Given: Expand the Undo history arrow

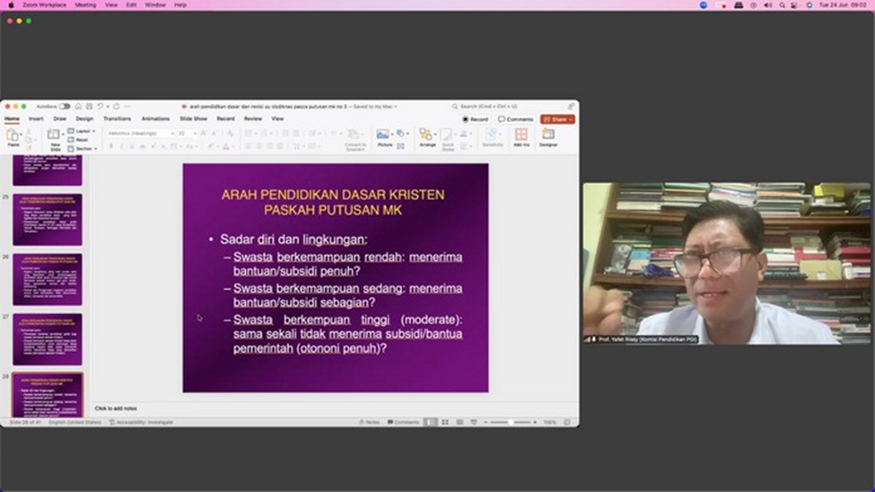Looking at the screenshot, I should [107, 106].
